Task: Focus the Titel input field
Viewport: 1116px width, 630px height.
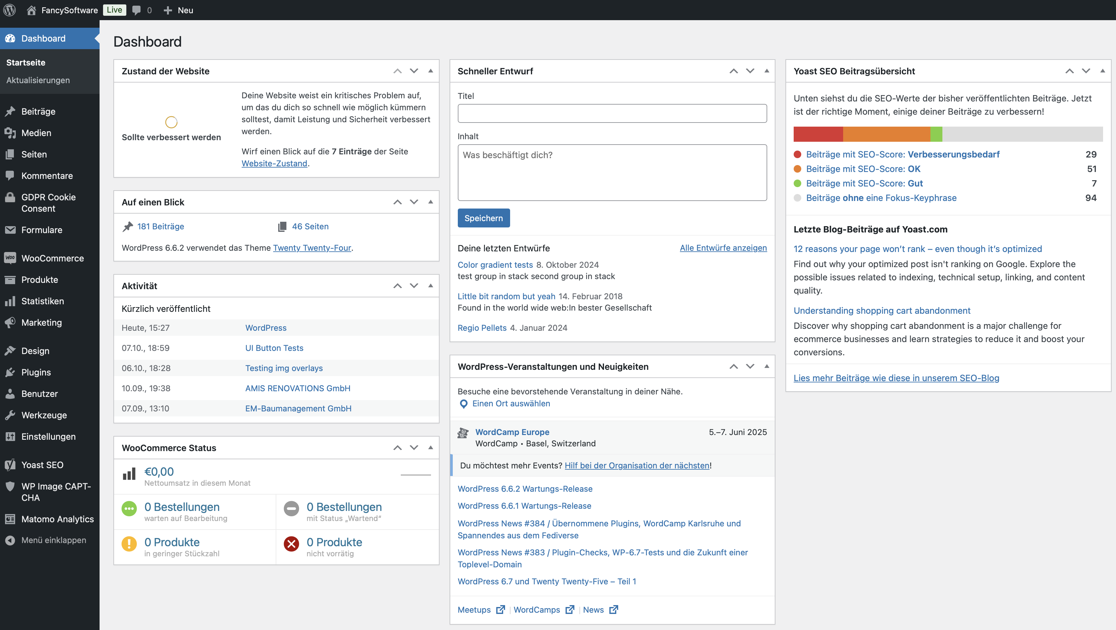Action: [612, 113]
